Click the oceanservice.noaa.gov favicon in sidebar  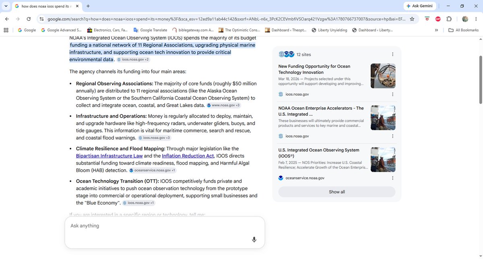point(281,178)
